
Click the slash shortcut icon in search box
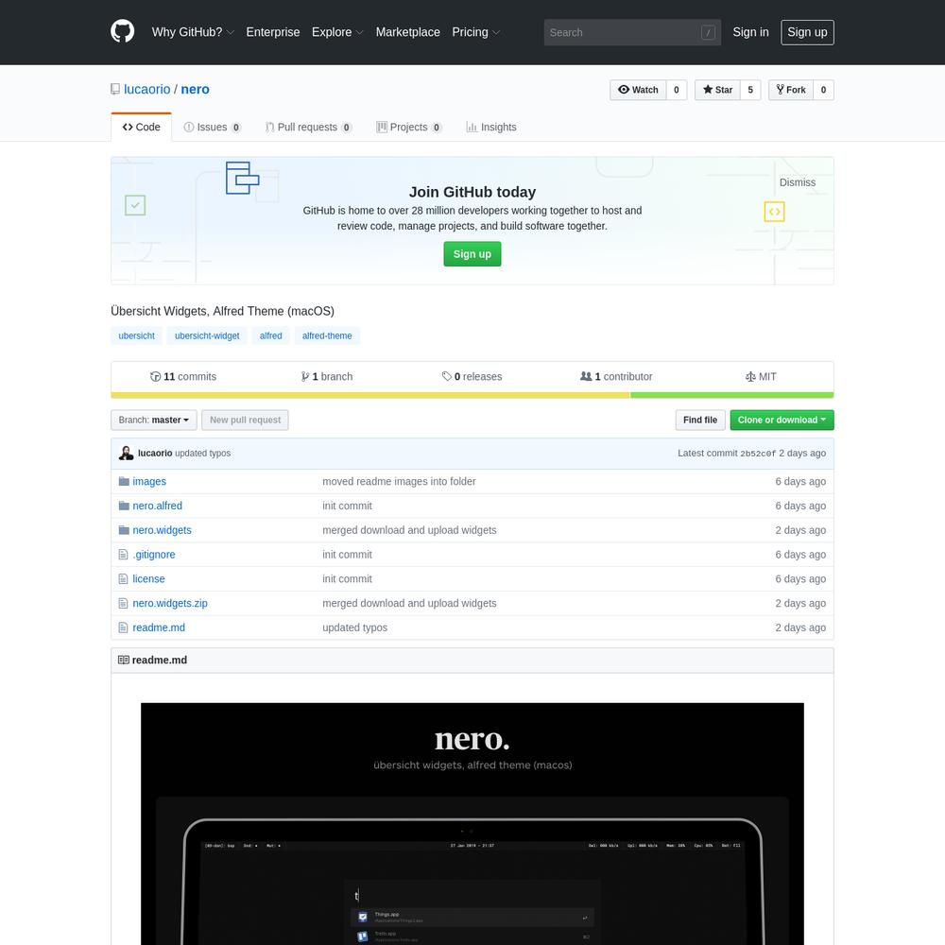(x=708, y=32)
